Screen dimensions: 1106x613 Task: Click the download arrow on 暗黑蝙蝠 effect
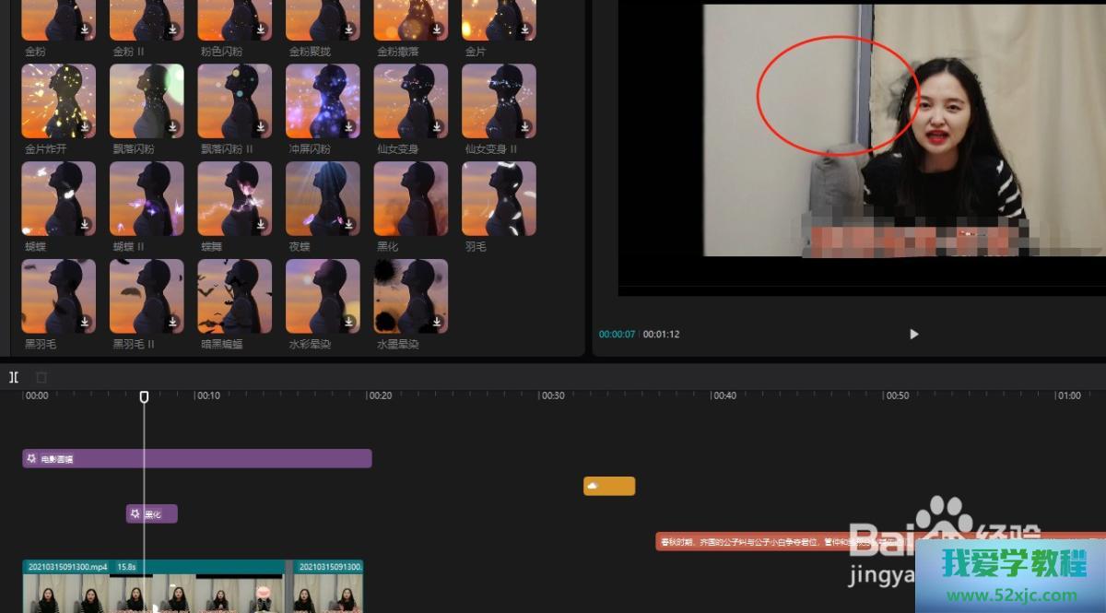click(x=261, y=323)
